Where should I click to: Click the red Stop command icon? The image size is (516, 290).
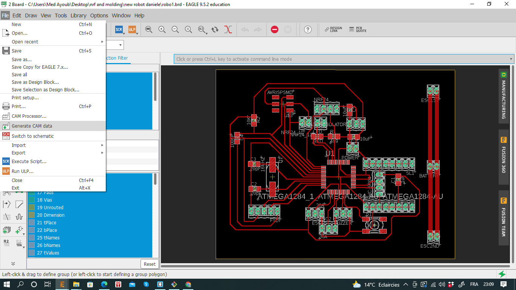click(275, 29)
